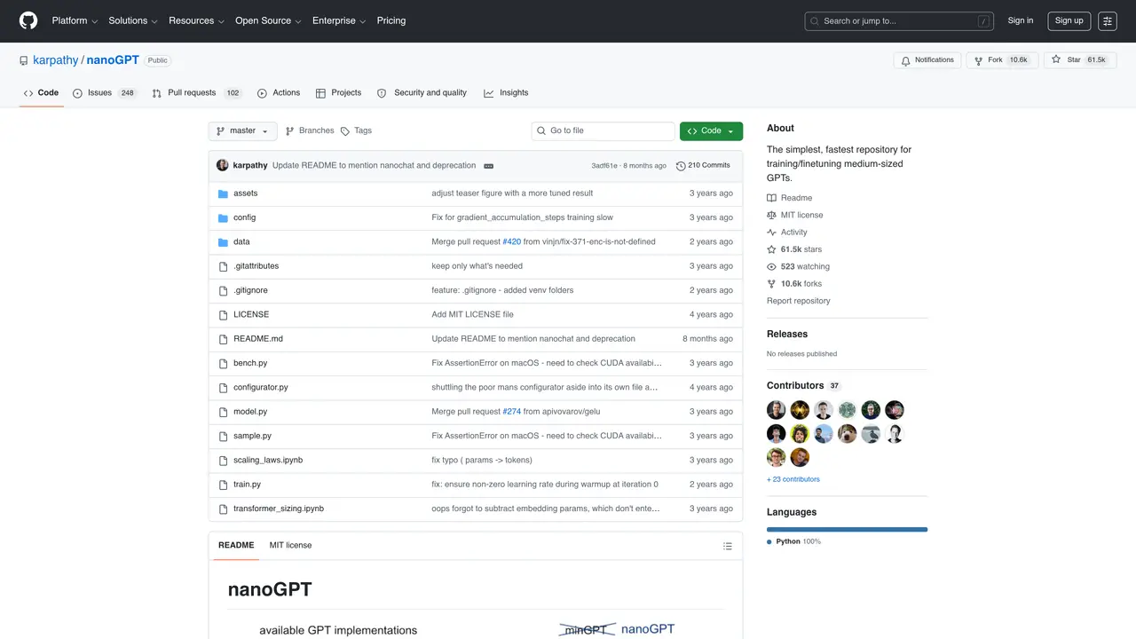Expand the Enterprise menu
Screen dimensions: 1136x639
point(339,20)
